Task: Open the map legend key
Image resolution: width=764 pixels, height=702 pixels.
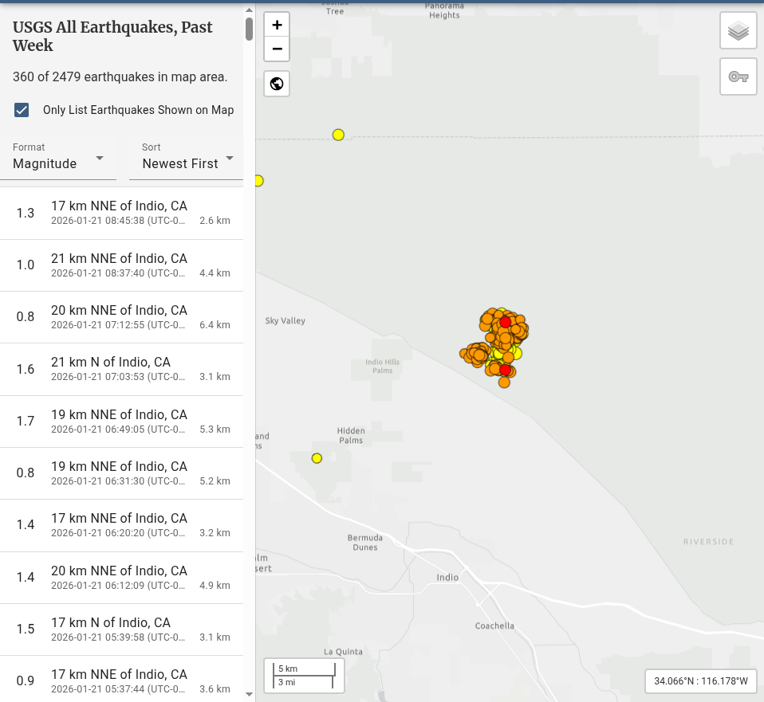Action: tap(738, 76)
